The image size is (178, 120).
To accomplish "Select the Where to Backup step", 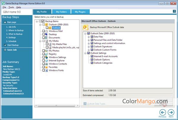I will [x=15, y=30].
